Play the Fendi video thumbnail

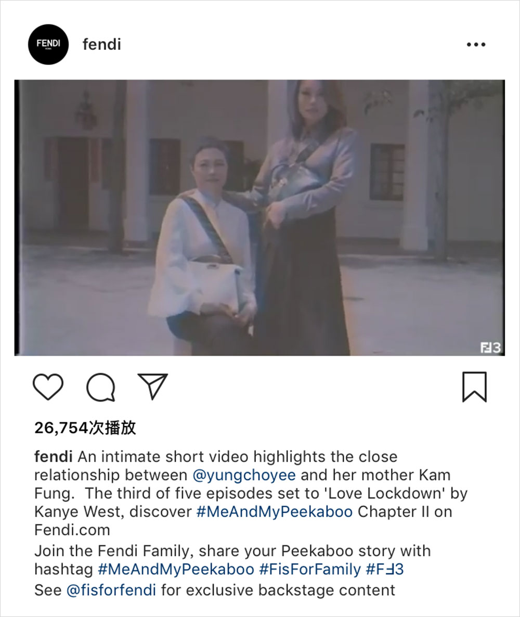[x=259, y=217]
